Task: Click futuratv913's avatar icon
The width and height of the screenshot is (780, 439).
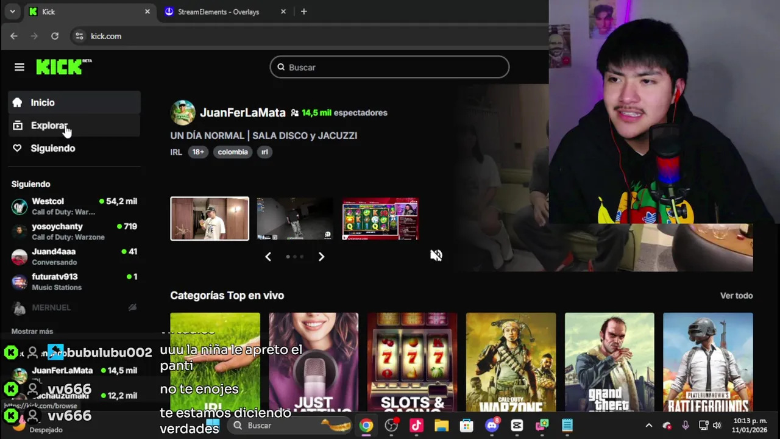Action: (x=19, y=282)
